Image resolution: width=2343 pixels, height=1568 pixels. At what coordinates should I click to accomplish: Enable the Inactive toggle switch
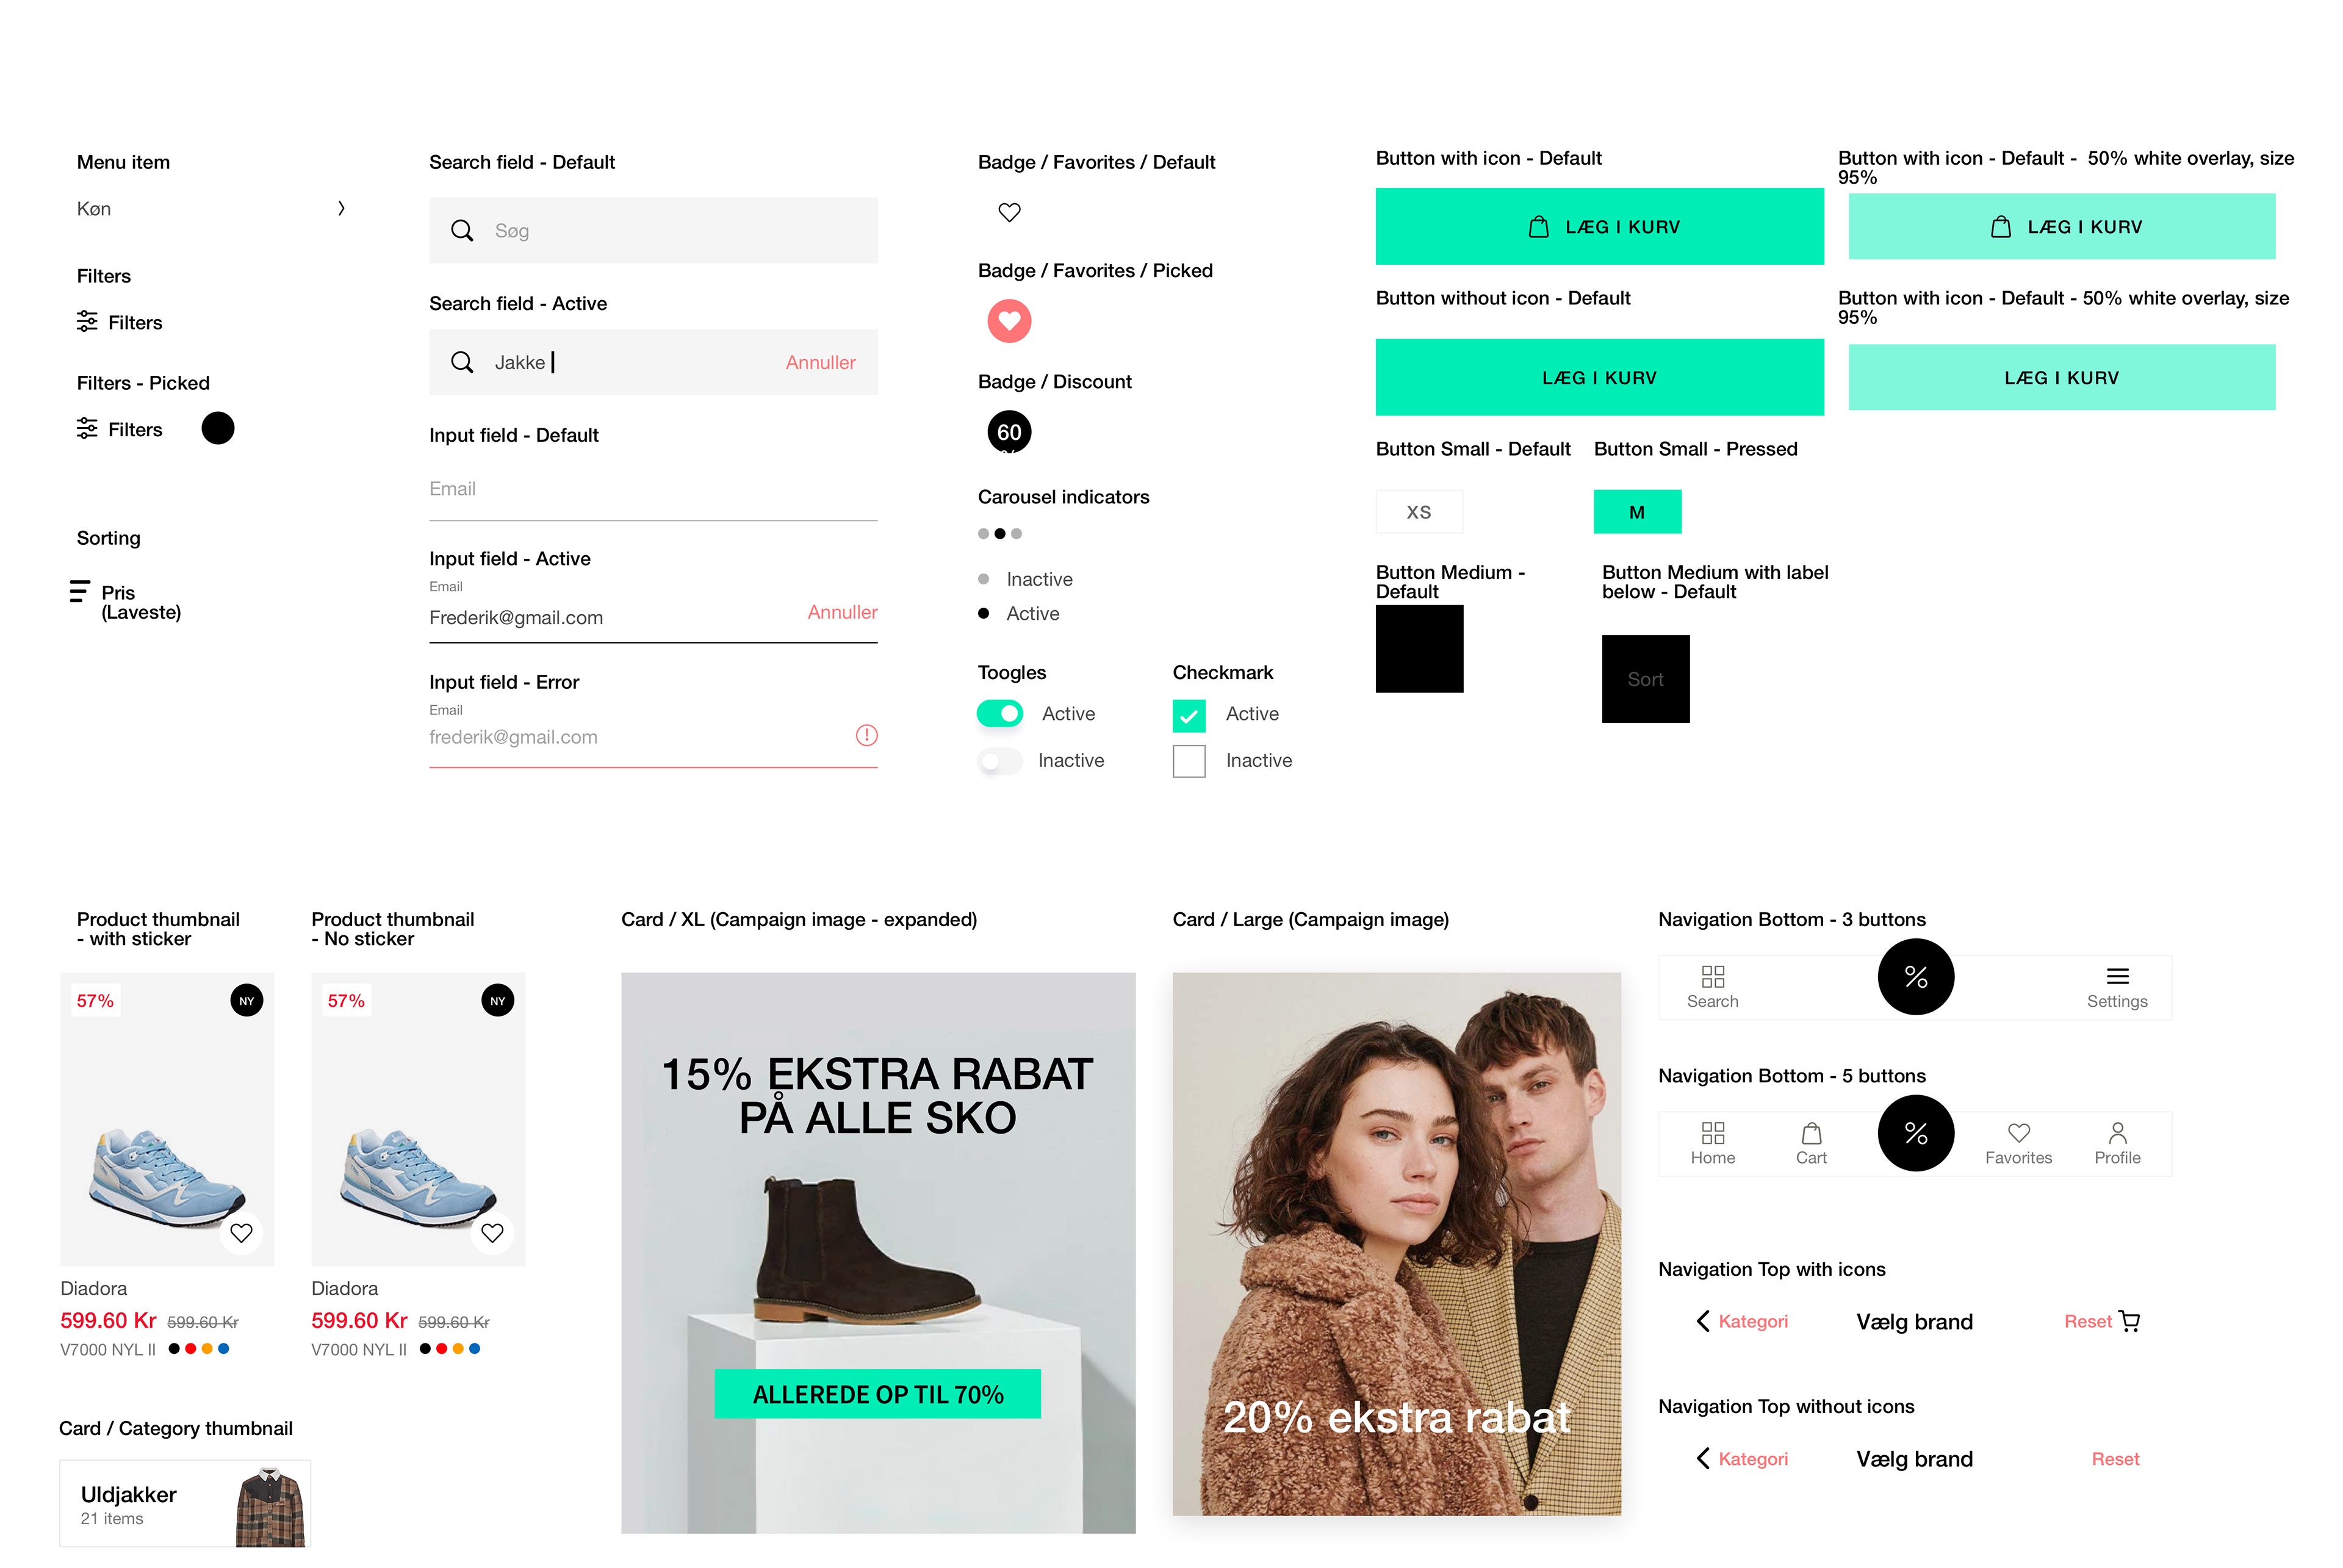999,761
